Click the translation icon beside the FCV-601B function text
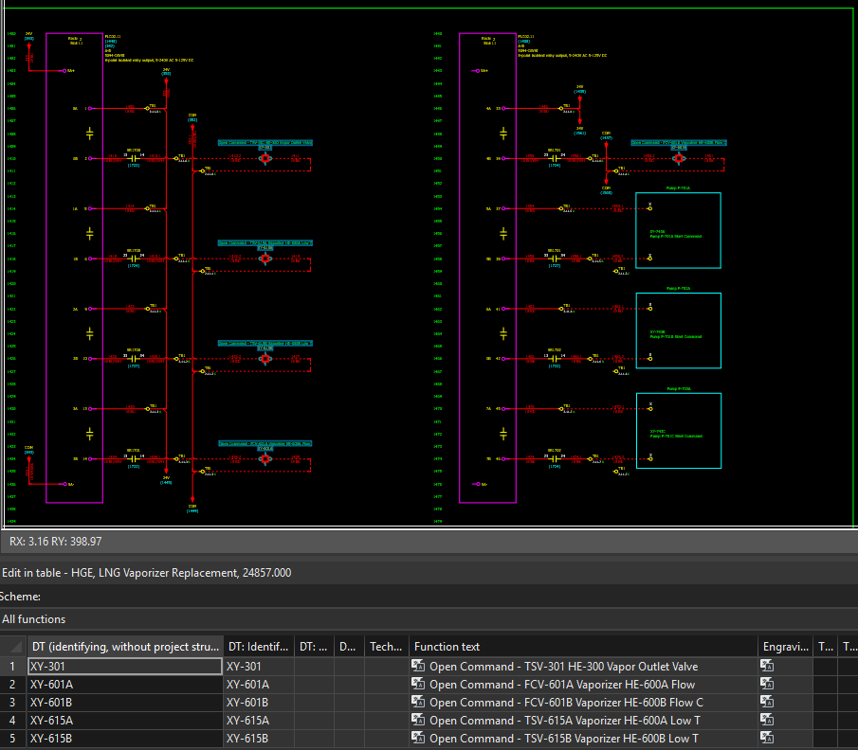This screenshot has height=750, width=858. click(x=419, y=703)
